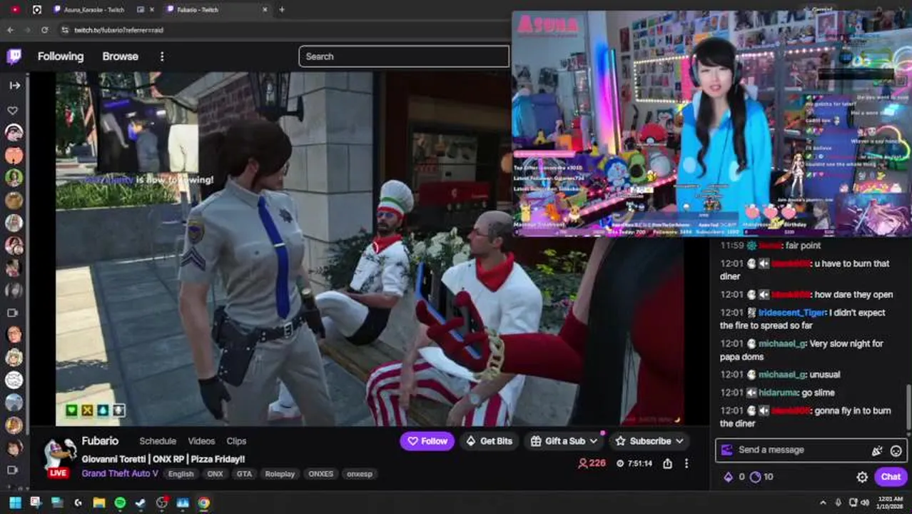The image size is (912, 514).
Task: Open the celebration icon in chat box
Action: click(877, 450)
